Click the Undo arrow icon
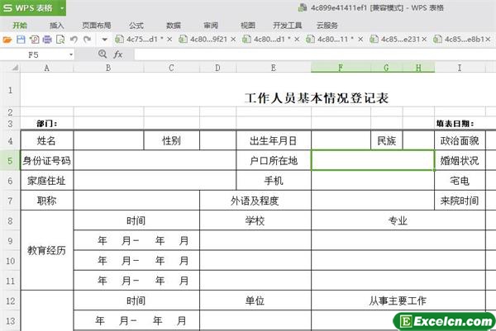Image resolution: width=496 pixels, height=331 pixels. tap(74, 40)
